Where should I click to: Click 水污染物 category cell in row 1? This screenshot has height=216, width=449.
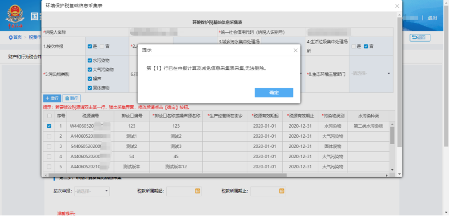[333, 126]
